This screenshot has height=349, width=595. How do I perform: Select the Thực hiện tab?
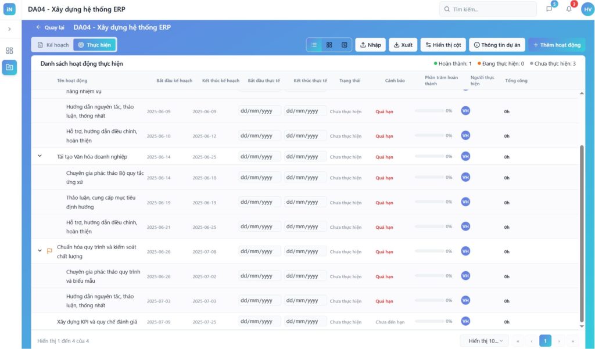point(95,45)
